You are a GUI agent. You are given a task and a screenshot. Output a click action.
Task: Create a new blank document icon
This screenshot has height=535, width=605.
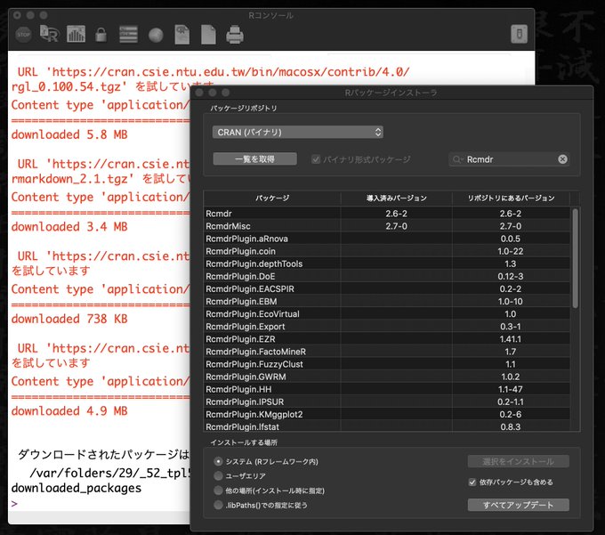[x=208, y=35]
